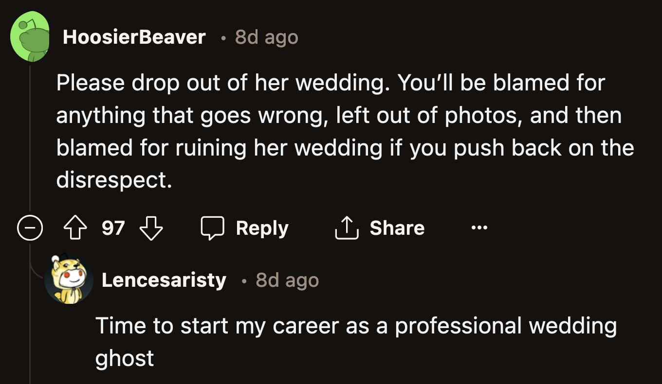Click the Share arrow icon
The height and width of the screenshot is (384, 662).
pyautogui.click(x=347, y=227)
